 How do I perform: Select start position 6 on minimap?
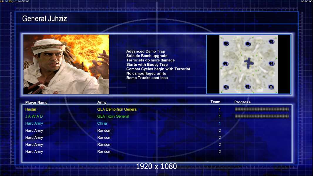tap(271, 87)
